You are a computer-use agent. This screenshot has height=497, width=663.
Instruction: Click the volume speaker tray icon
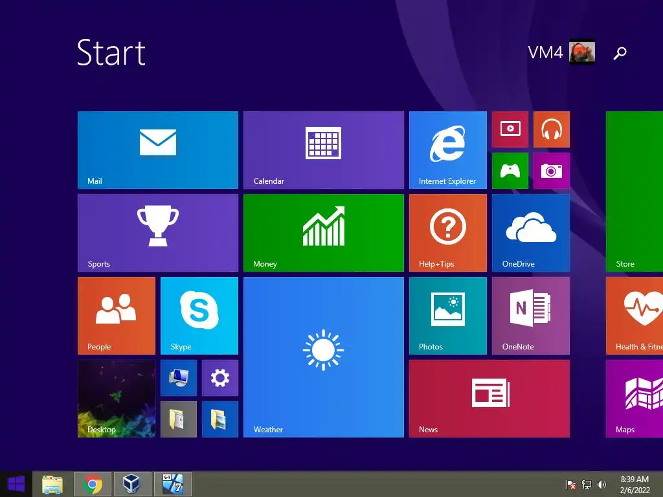pyautogui.click(x=601, y=485)
